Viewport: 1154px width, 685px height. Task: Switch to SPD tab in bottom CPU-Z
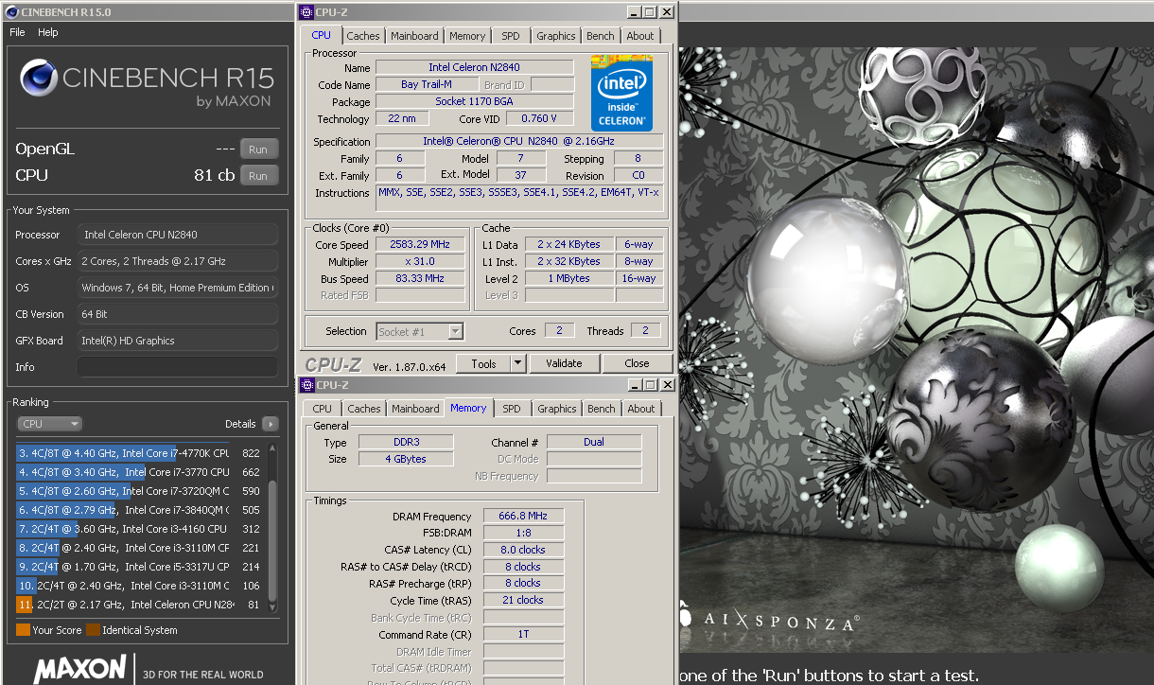pyautogui.click(x=512, y=409)
